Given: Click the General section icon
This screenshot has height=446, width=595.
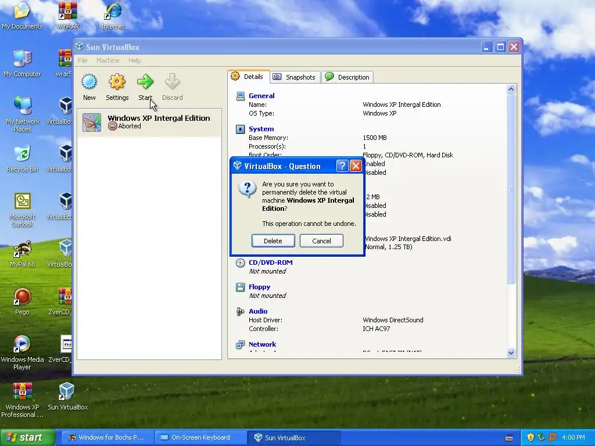Looking at the screenshot, I should pyautogui.click(x=240, y=96).
